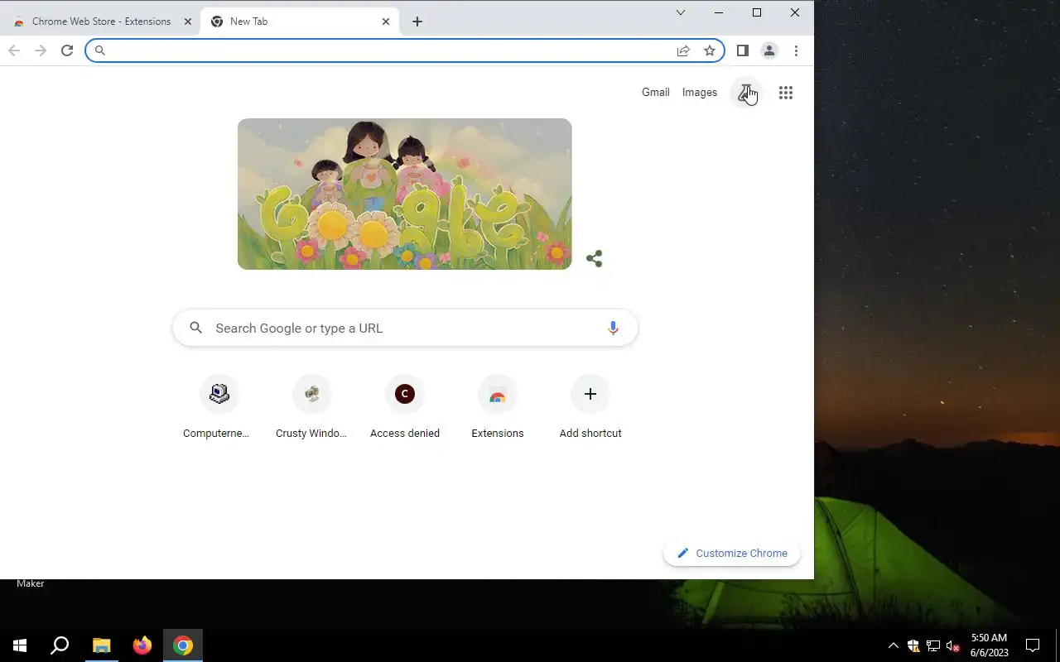1060x662 pixels.
Task: Open the Extensions shortcut tile
Action: [x=498, y=408]
